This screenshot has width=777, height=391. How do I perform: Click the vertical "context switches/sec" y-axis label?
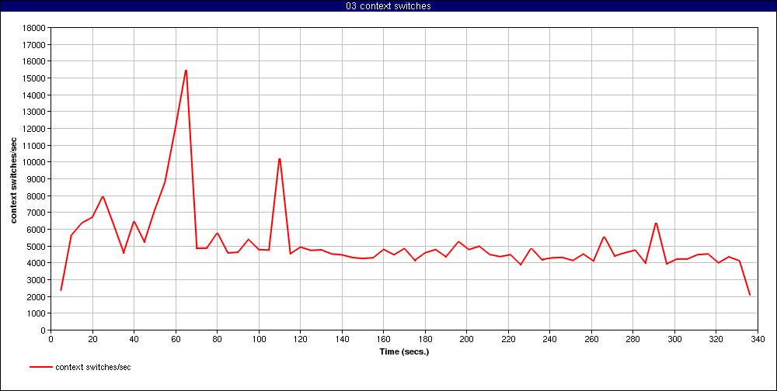click(x=14, y=180)
